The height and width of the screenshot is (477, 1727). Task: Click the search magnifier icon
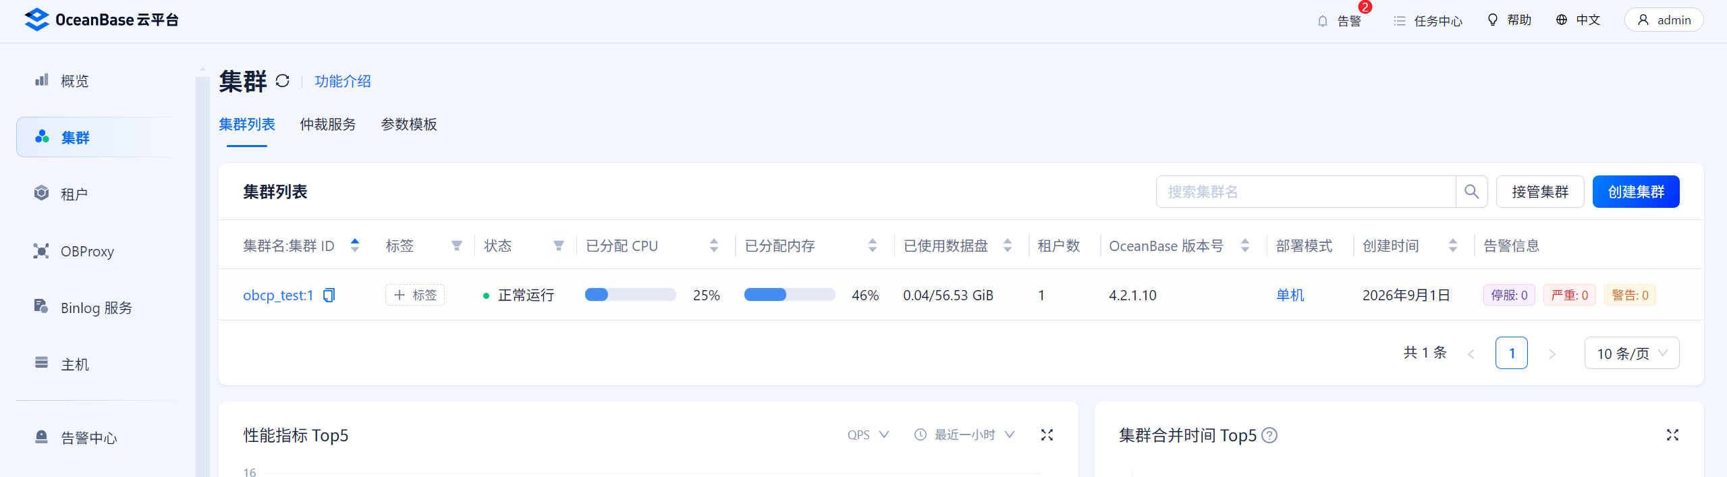[x=1472, y=192]
